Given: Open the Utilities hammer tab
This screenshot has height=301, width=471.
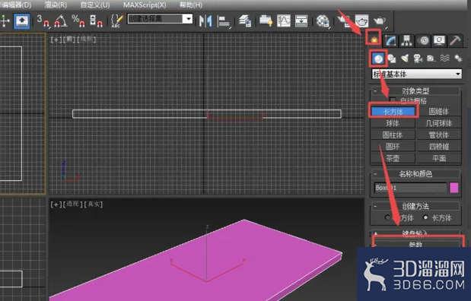Looking at the screenshot, I should click(x=455, y=40).
